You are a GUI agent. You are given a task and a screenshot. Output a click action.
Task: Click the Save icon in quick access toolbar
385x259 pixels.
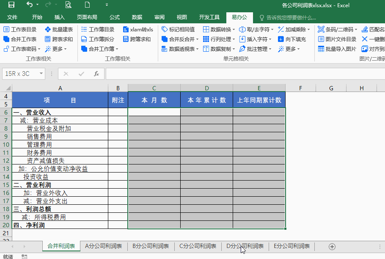coord(11,5)
